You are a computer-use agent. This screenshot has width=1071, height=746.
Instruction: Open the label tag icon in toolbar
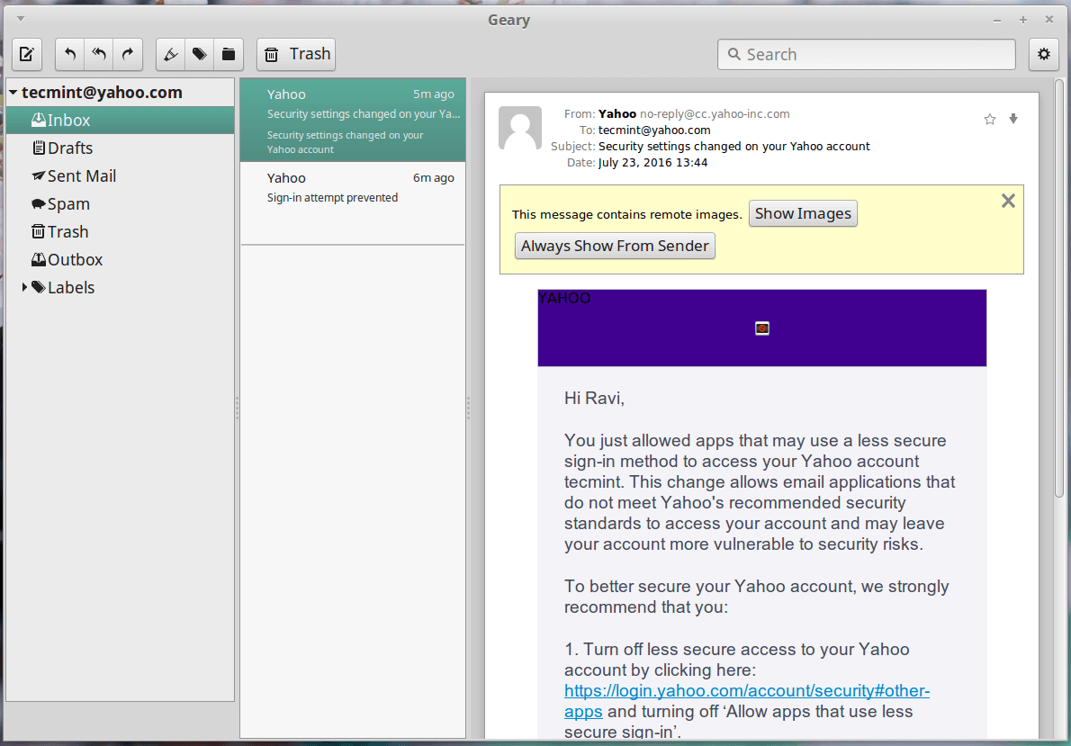(x=200, y=54)
